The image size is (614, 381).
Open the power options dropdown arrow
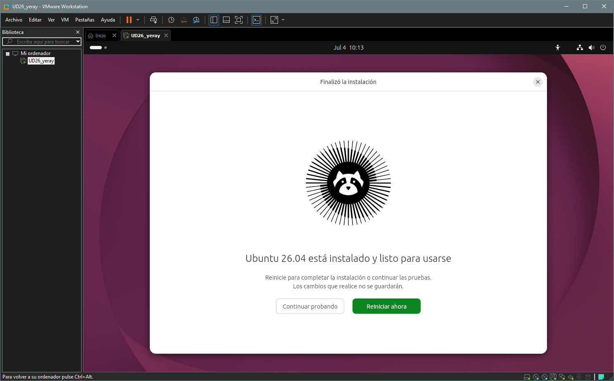(138, 20)
